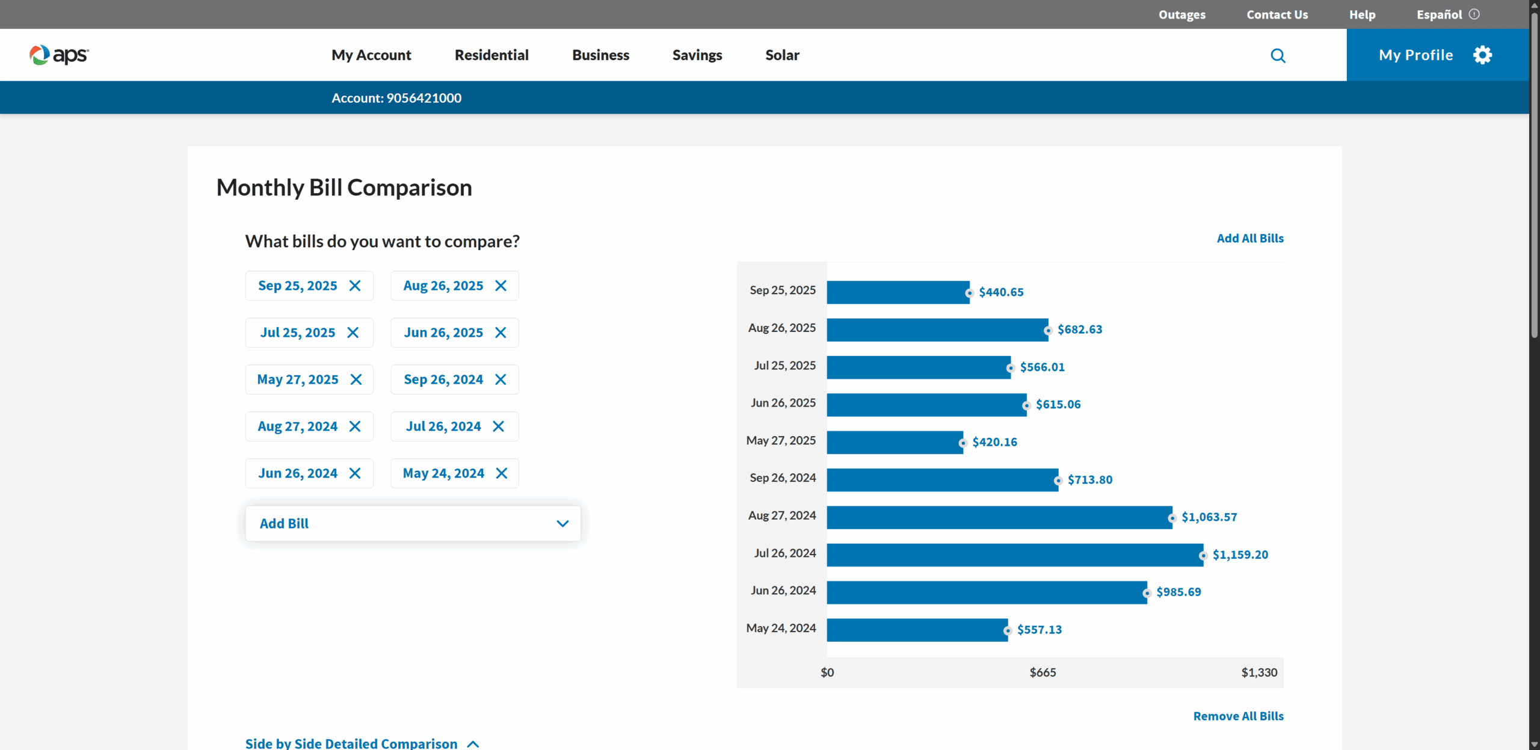The height and width of the screenshot is (750, 1540).
Task: Click the My Profile gear icon
Action: [x=1482, y=55]
